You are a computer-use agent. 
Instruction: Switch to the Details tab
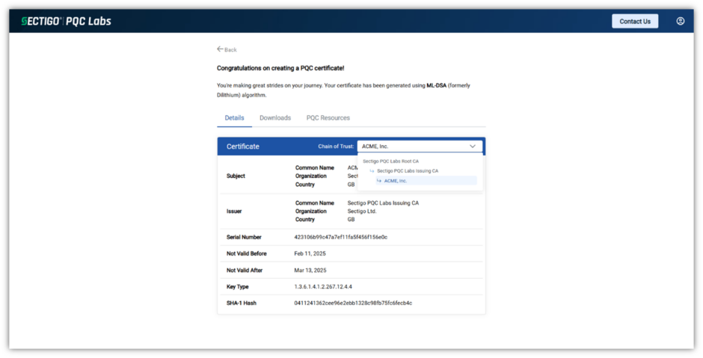(x=235, y=118)
